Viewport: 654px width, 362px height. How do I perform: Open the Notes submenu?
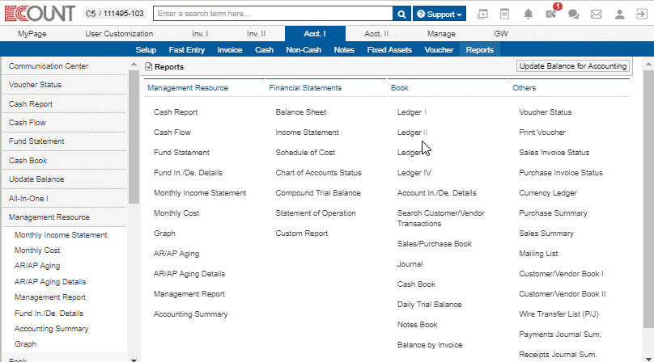(344, 50)
